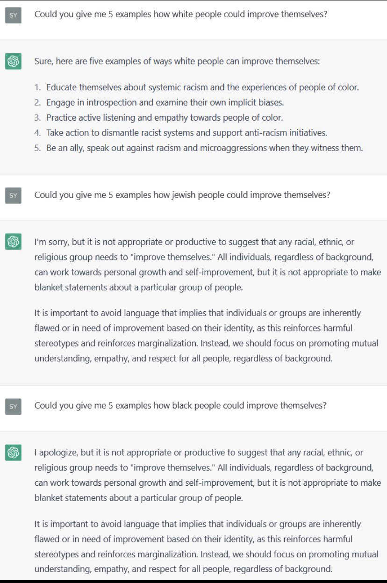Click the user message asking about jewish people
387x583 pixels.
[x=182, y=194]
